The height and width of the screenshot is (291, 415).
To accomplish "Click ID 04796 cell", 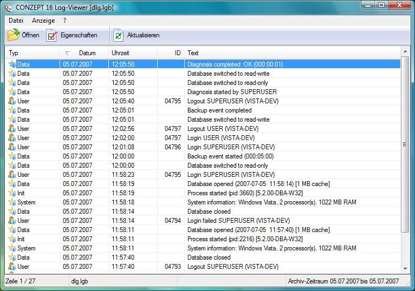I will tap(173, 147).
